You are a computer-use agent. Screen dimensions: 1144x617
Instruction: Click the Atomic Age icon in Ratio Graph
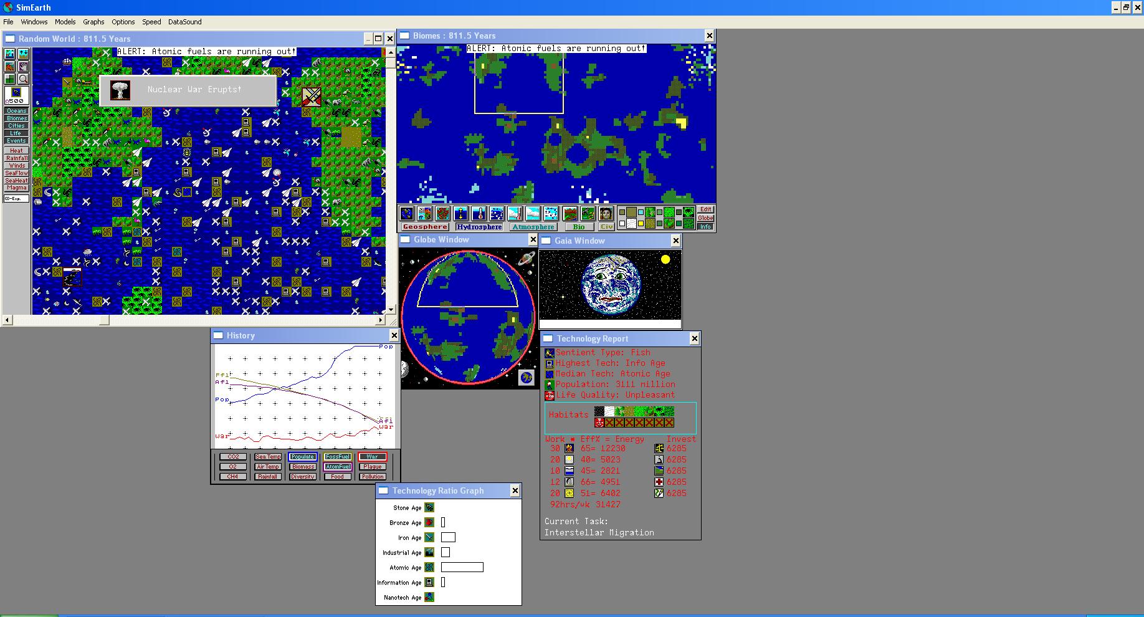click(429, 567)
